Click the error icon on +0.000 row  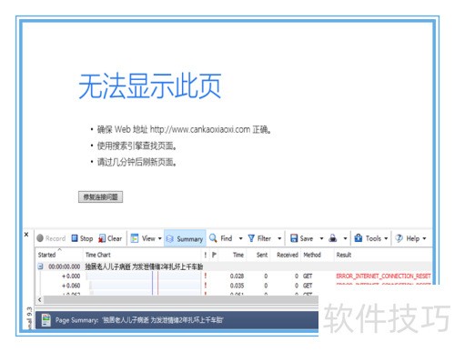(206, 276)
